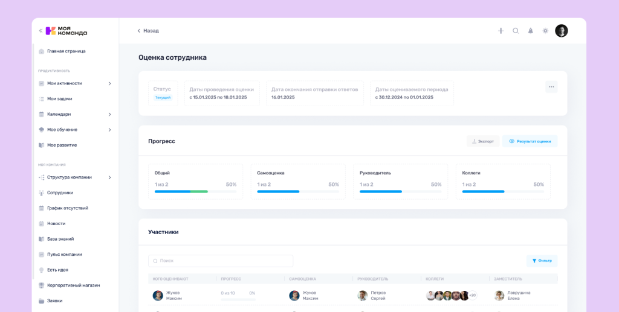
Task: Click the Моя команда logo
Action: (x=66, y=31)
